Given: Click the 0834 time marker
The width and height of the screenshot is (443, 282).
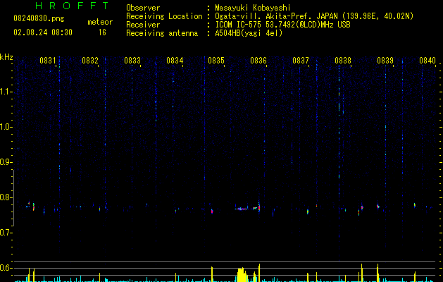Looking at the screenshot, I should point(175,61).
